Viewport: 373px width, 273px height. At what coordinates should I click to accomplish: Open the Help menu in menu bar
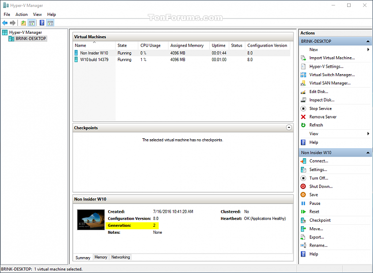[51, 14]
